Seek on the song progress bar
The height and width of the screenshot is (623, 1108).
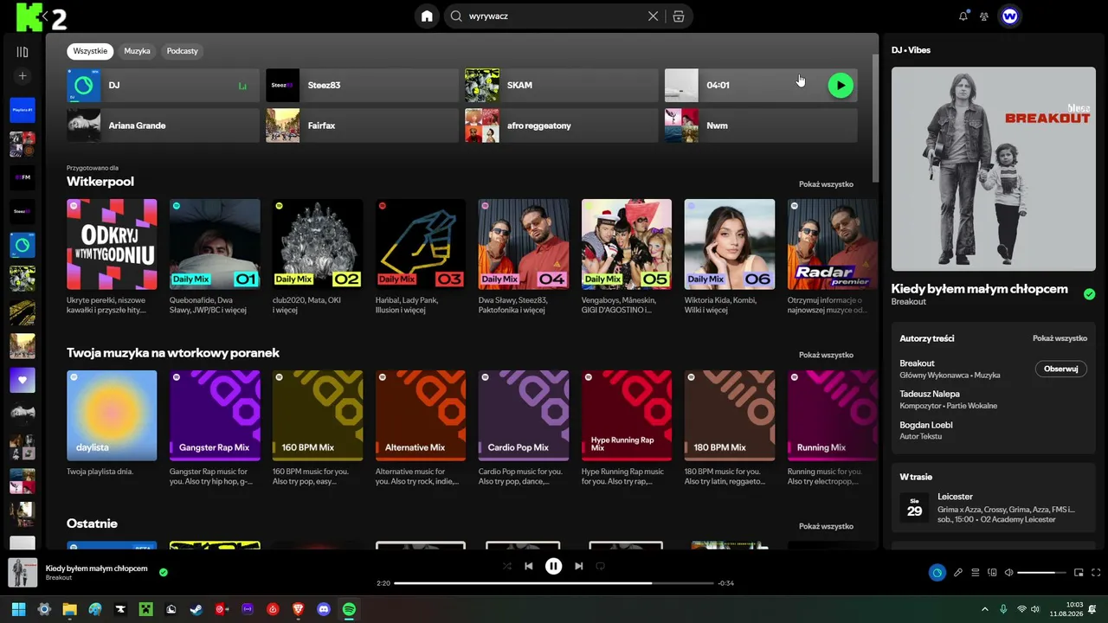[554, 583]
